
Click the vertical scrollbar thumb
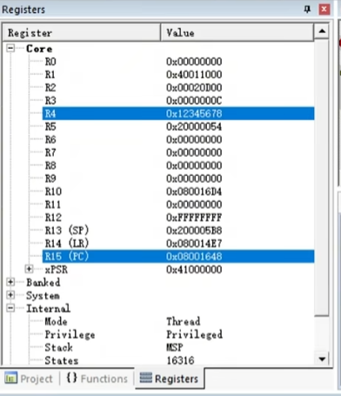pos(322,178)
